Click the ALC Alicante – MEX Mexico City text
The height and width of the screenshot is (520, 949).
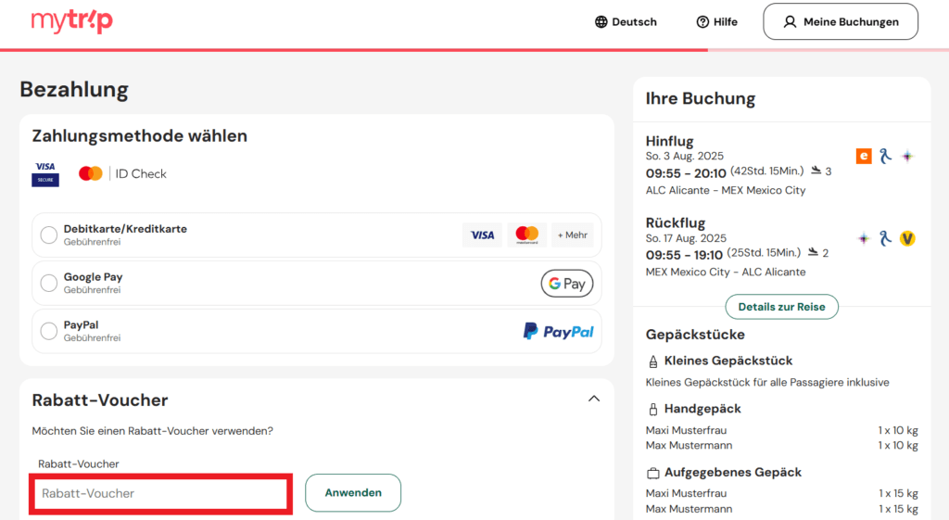[726, 190]
